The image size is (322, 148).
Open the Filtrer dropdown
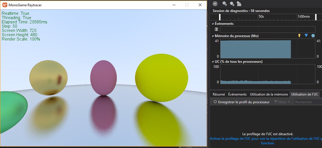tap(282, 102)
